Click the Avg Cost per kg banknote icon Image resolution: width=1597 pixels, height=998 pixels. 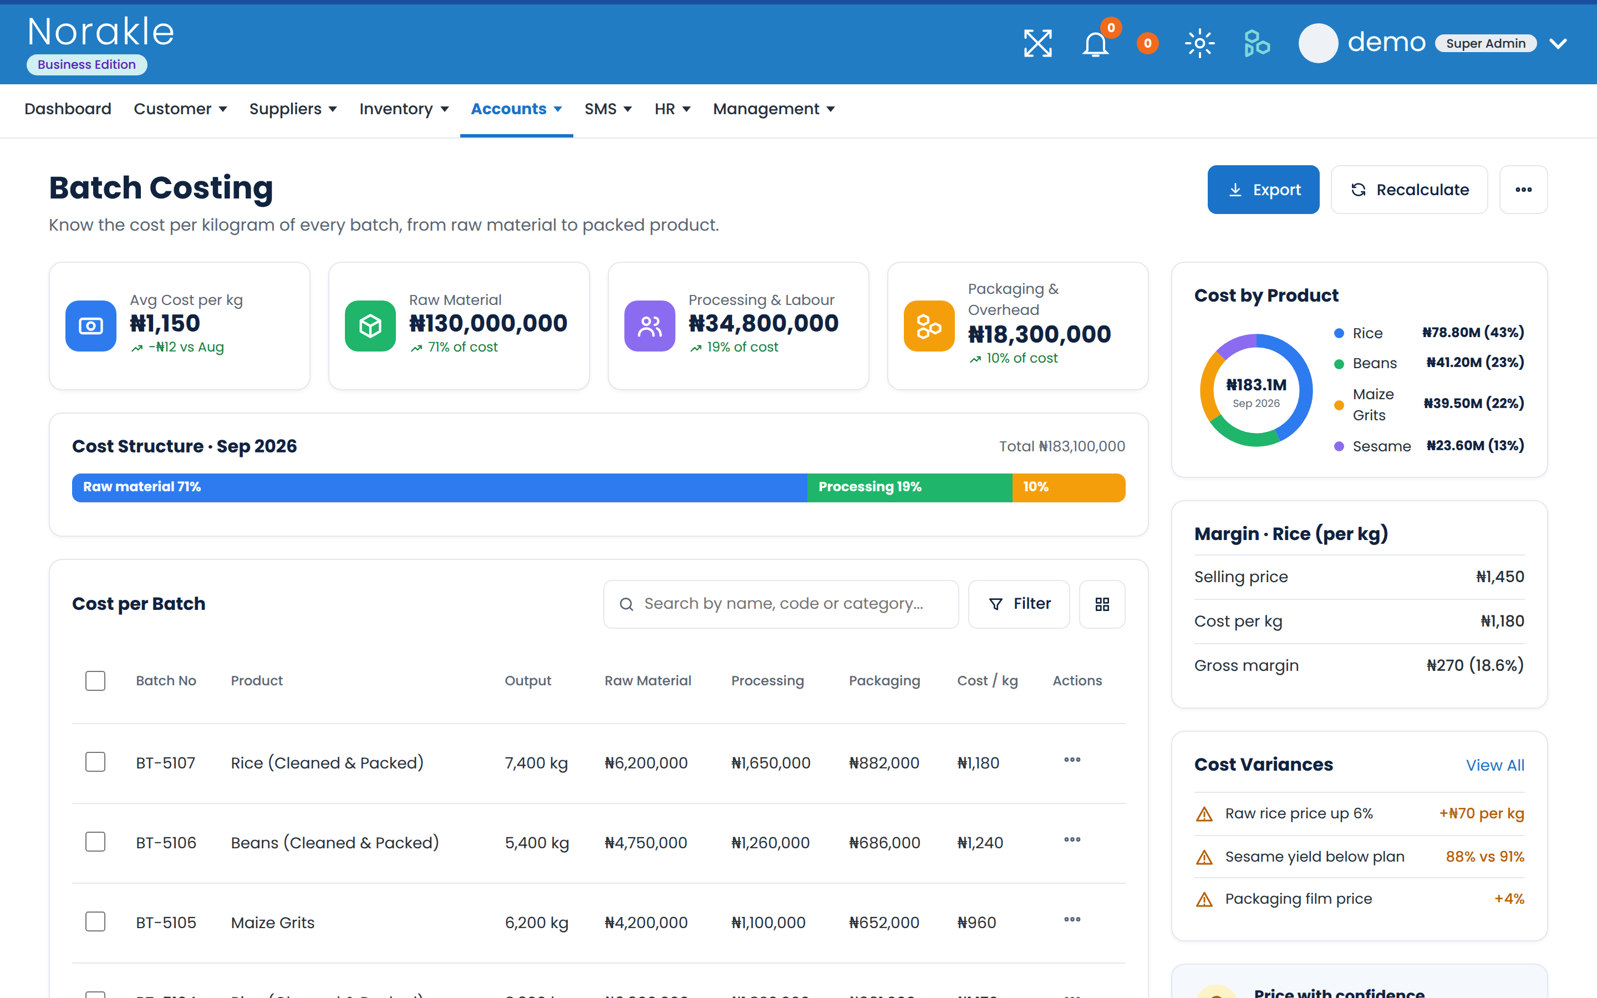(91, 326)
